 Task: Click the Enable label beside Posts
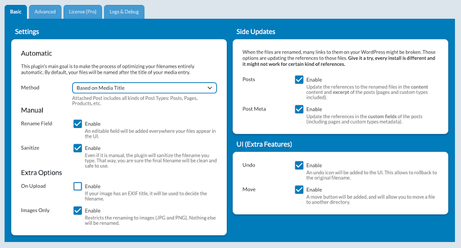[x=314, y=80]
